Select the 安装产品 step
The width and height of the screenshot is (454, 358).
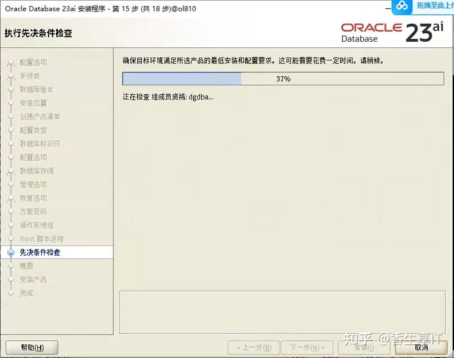11,279
